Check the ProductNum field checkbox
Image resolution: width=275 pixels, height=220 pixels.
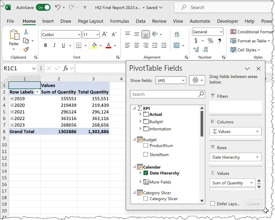(146, 146)
